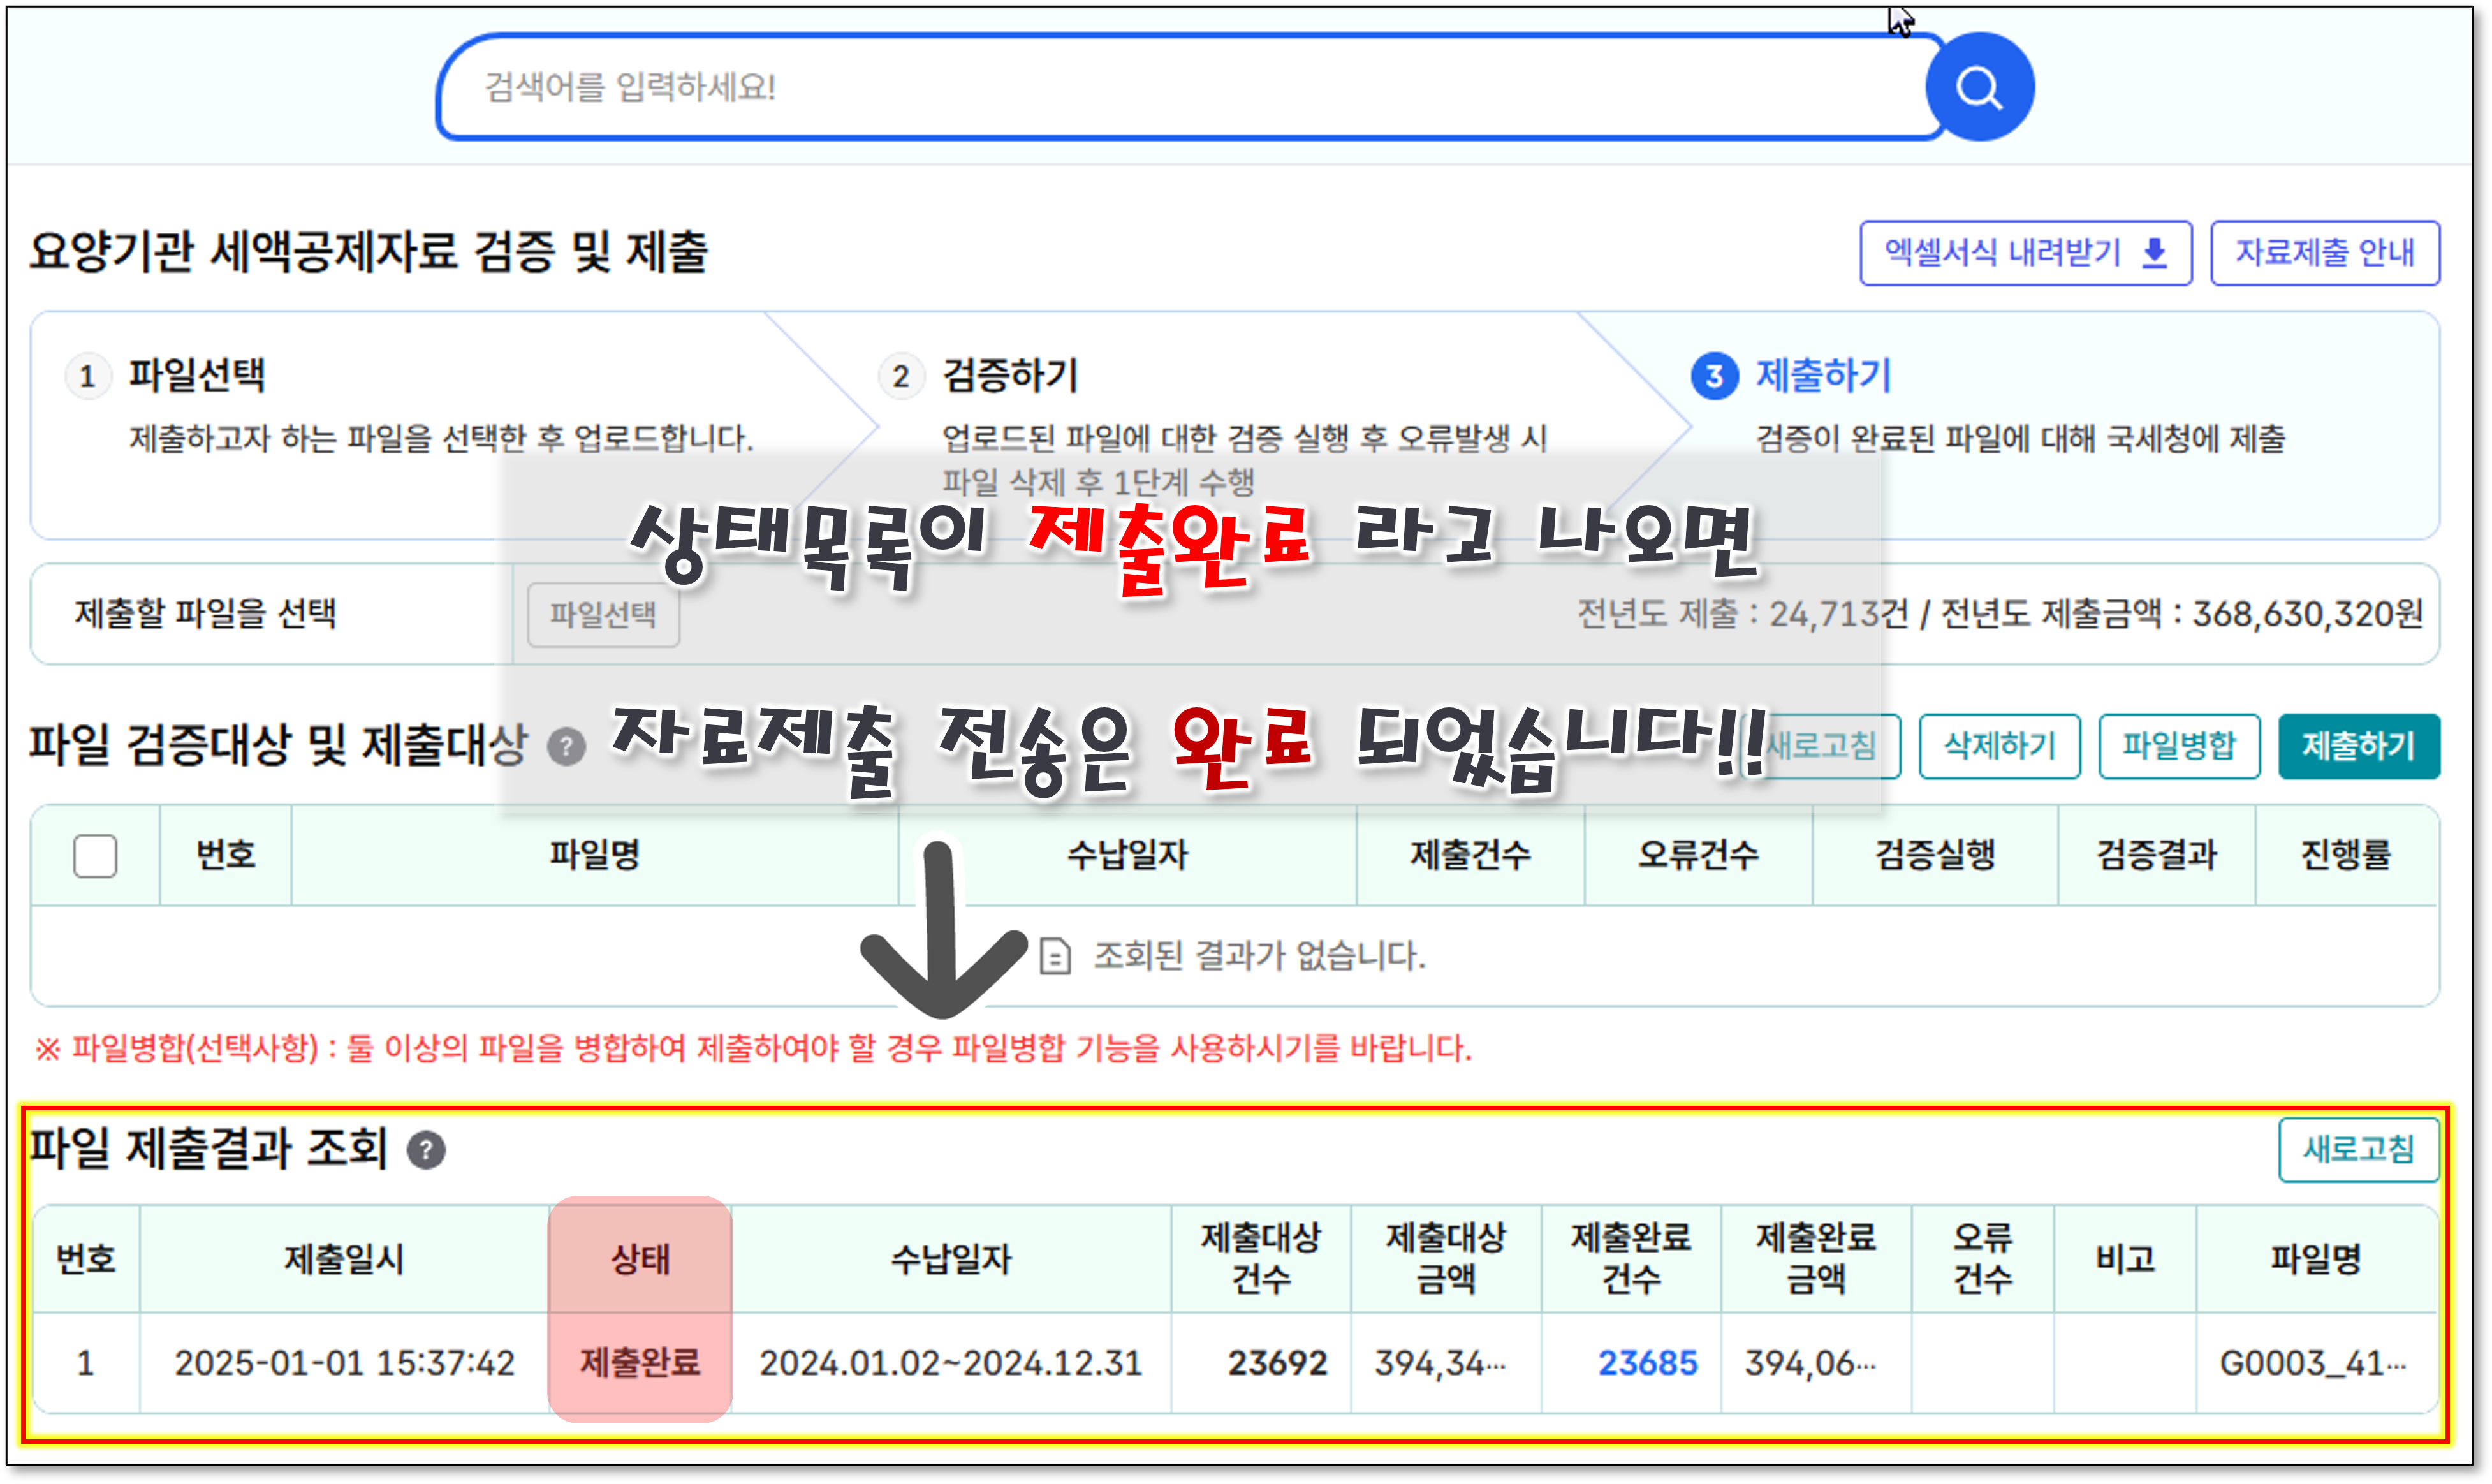Image resolution: width=2492 pixels, height=1484 pixels.
Task: Click the 파일병합 button
Action: click(x=2179, y=746)
